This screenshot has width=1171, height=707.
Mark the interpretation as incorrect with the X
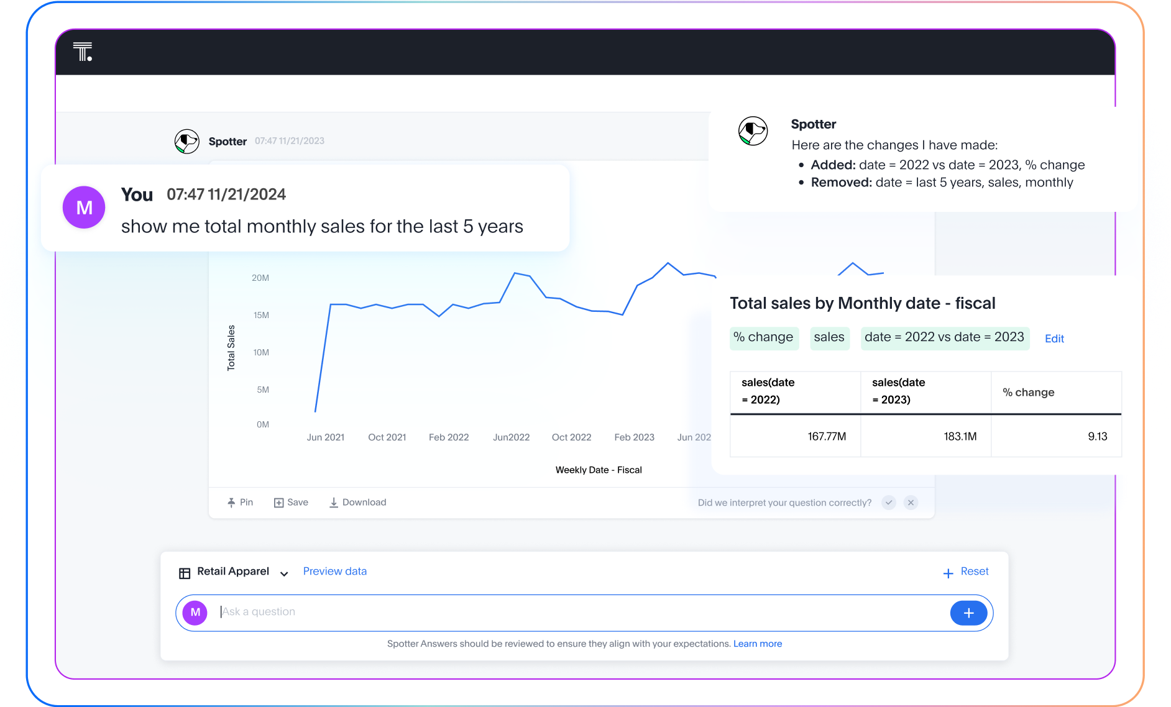point(911,503)
